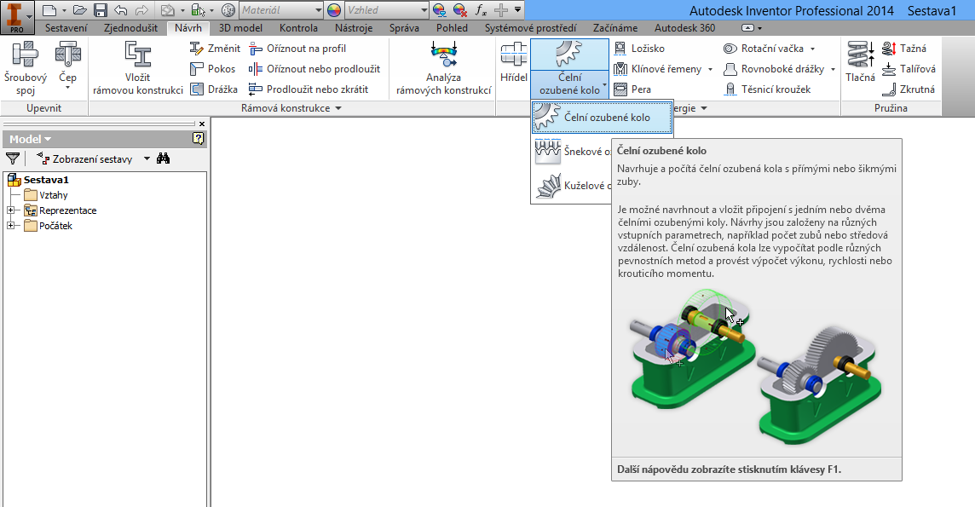The height and width of the screenshot is (507, 975).
Task: Choose Čelní ozubené kolo from dropdown list
Action: pyautogui.click(x=602, y=118)
